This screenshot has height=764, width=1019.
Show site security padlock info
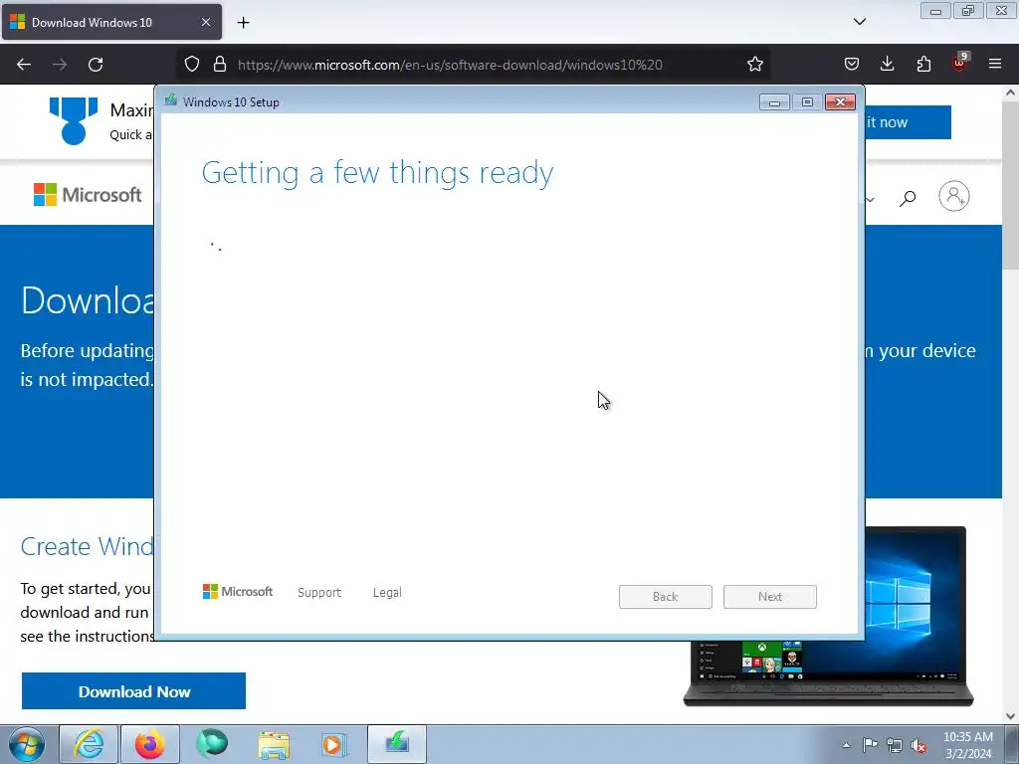pyautogui.click(x=220, y=64)
